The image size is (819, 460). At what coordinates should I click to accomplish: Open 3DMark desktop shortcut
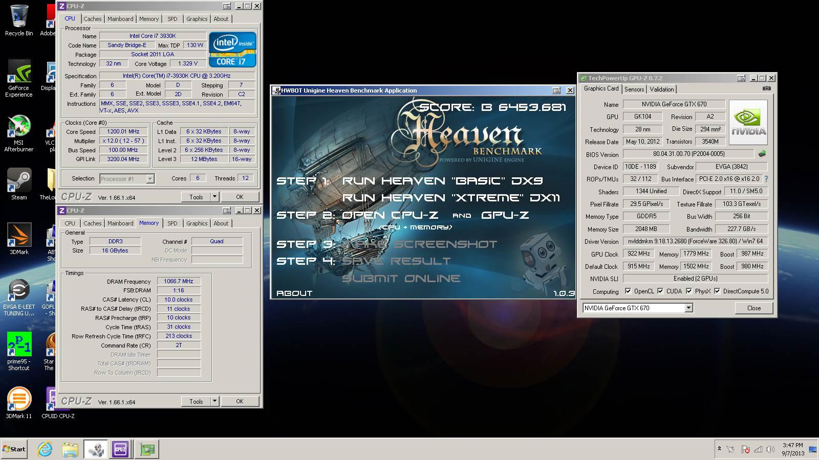click(x=19, y=239)
